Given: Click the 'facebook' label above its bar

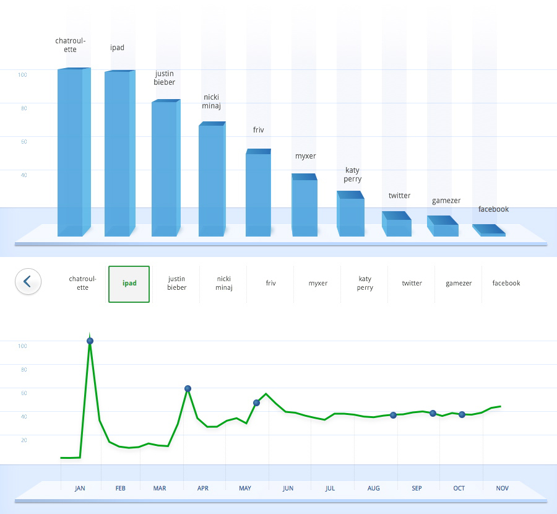Looking at the screenshot, I should pyautogui.click(x=493, y=209).
